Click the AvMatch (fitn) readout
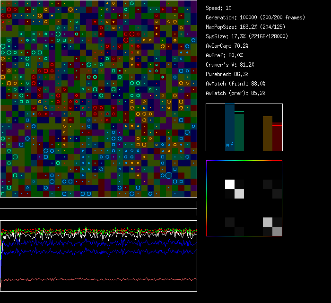This screenshot has width=331, height=303. [x=235, y=84]
